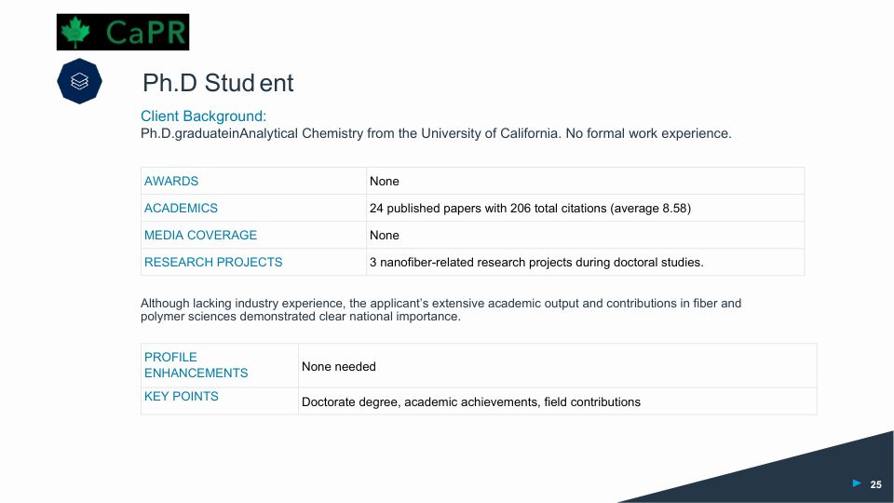
Task: Click the KEY POINTS label cell
Action: (x=182, y=396)
